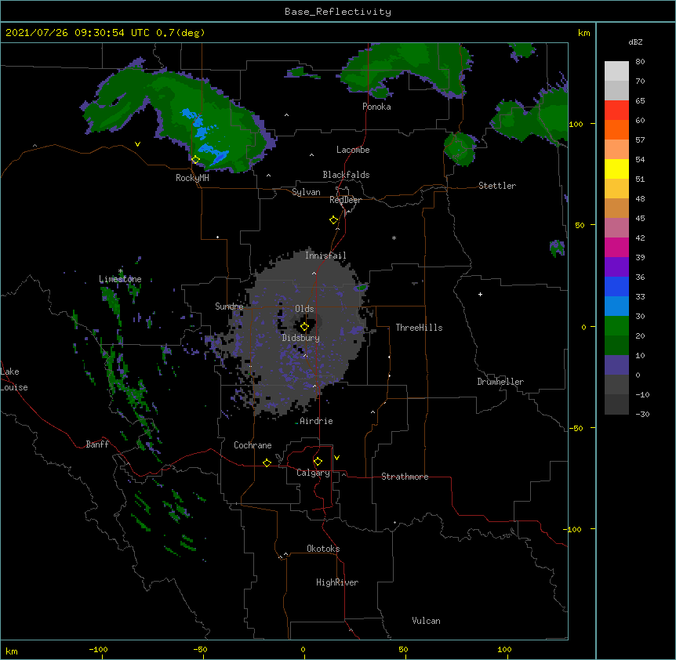The height and width of the screenshot is (660, 676).
Task: Select the red swatch between 65 and 60 dBZ
Action: click(616, 110)
